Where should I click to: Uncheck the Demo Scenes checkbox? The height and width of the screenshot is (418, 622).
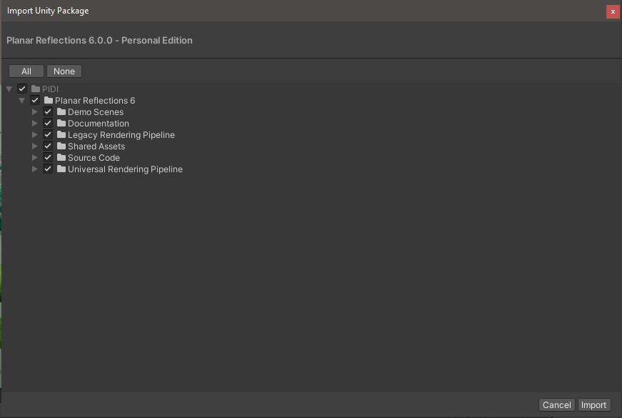[48, 111]
